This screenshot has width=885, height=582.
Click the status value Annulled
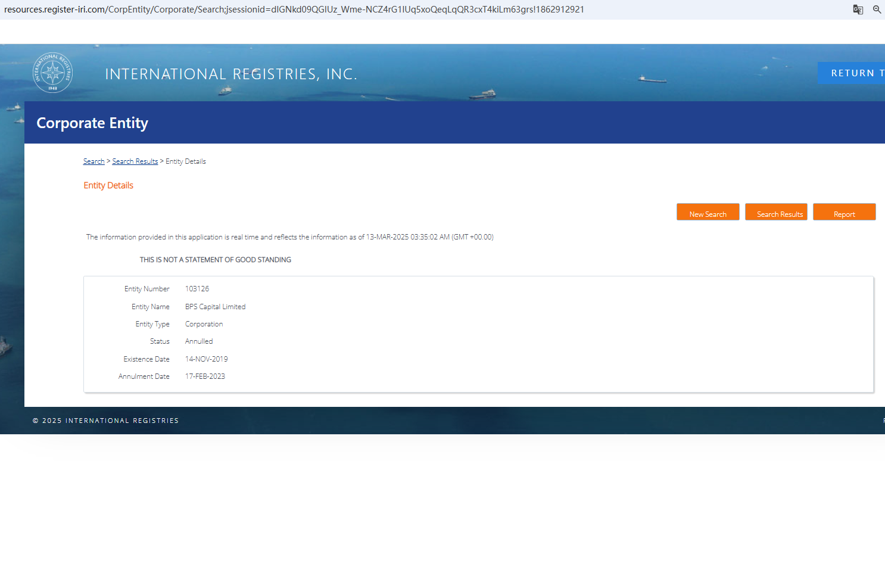pyautogui.click(x=199, y=341)
